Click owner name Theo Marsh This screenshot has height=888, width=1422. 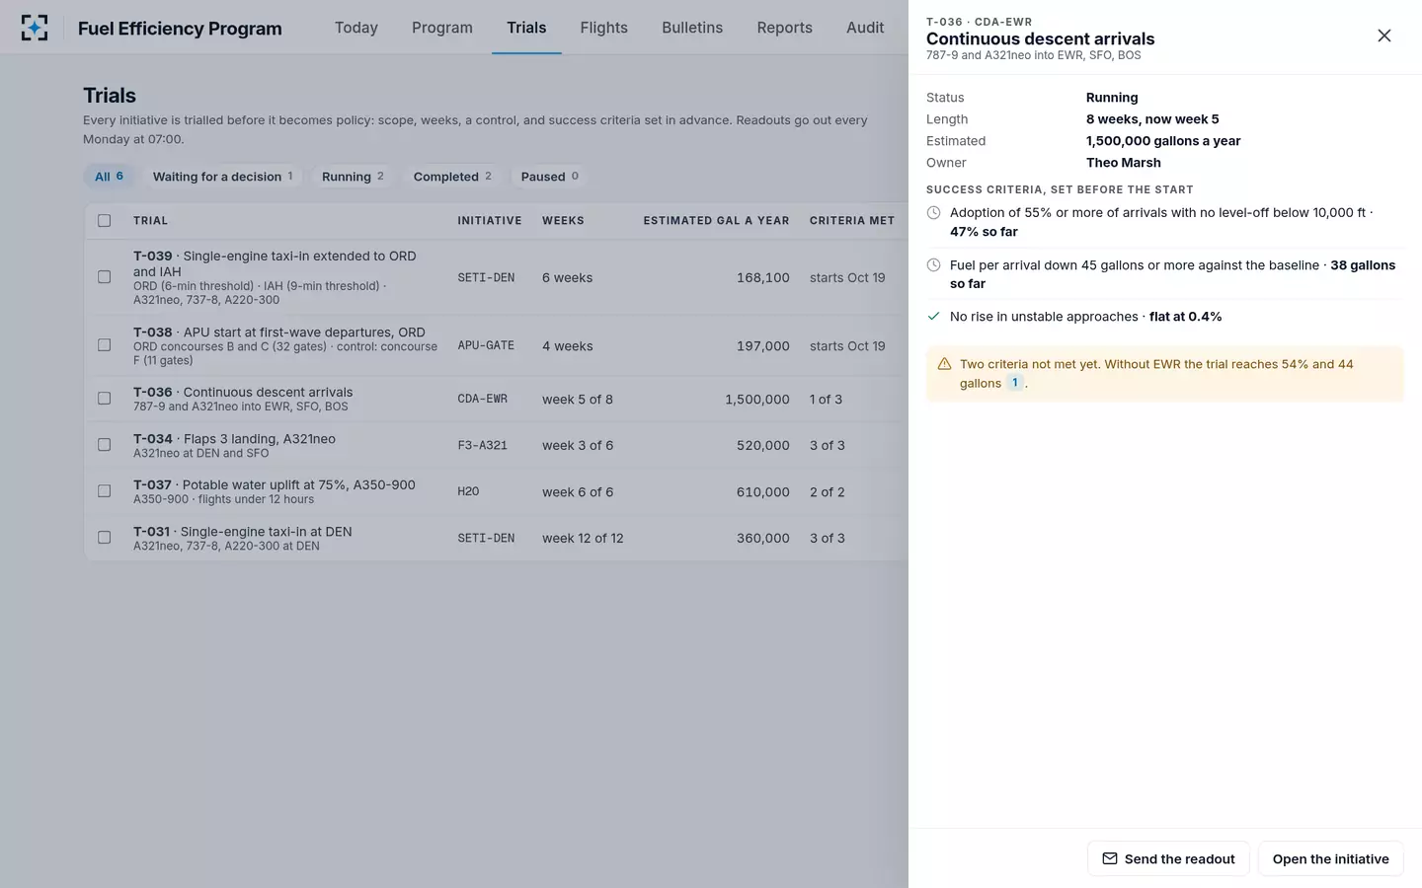(1124, 163)
